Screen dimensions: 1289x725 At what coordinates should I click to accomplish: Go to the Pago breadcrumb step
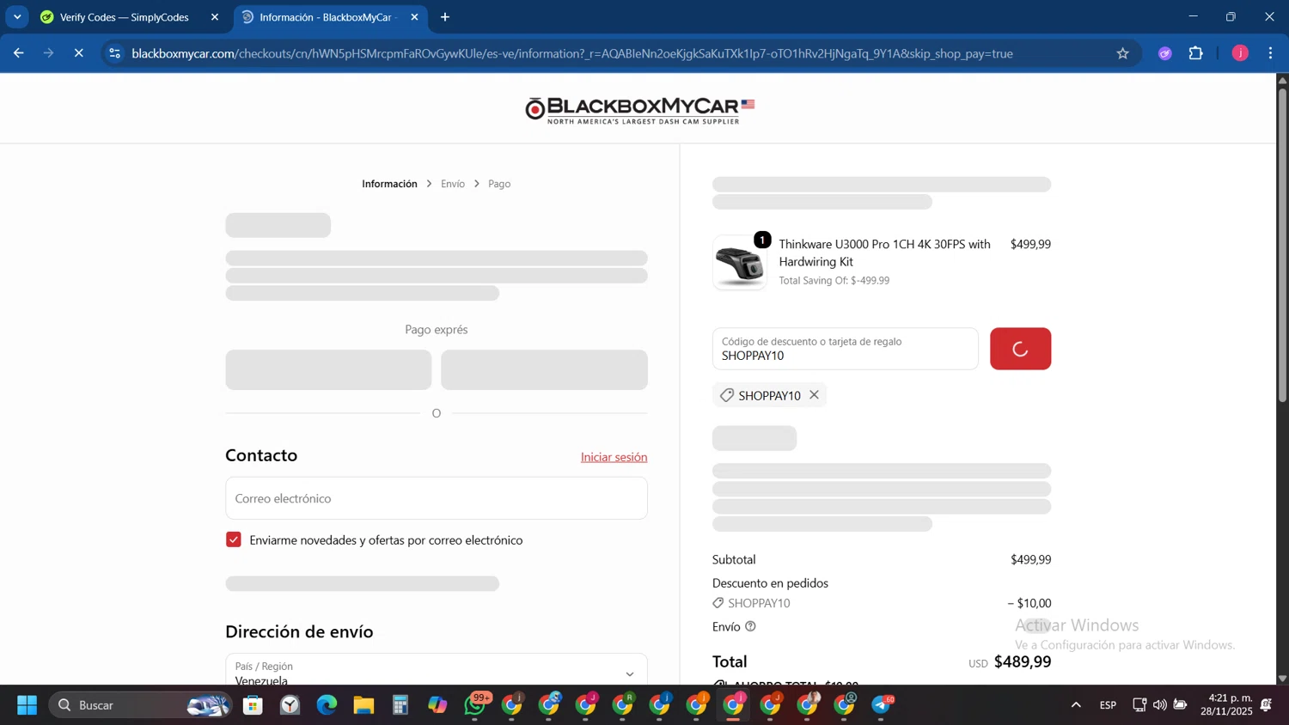click(x=499, y=184)
